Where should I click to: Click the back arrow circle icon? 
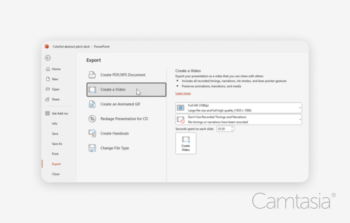(48, 58)
